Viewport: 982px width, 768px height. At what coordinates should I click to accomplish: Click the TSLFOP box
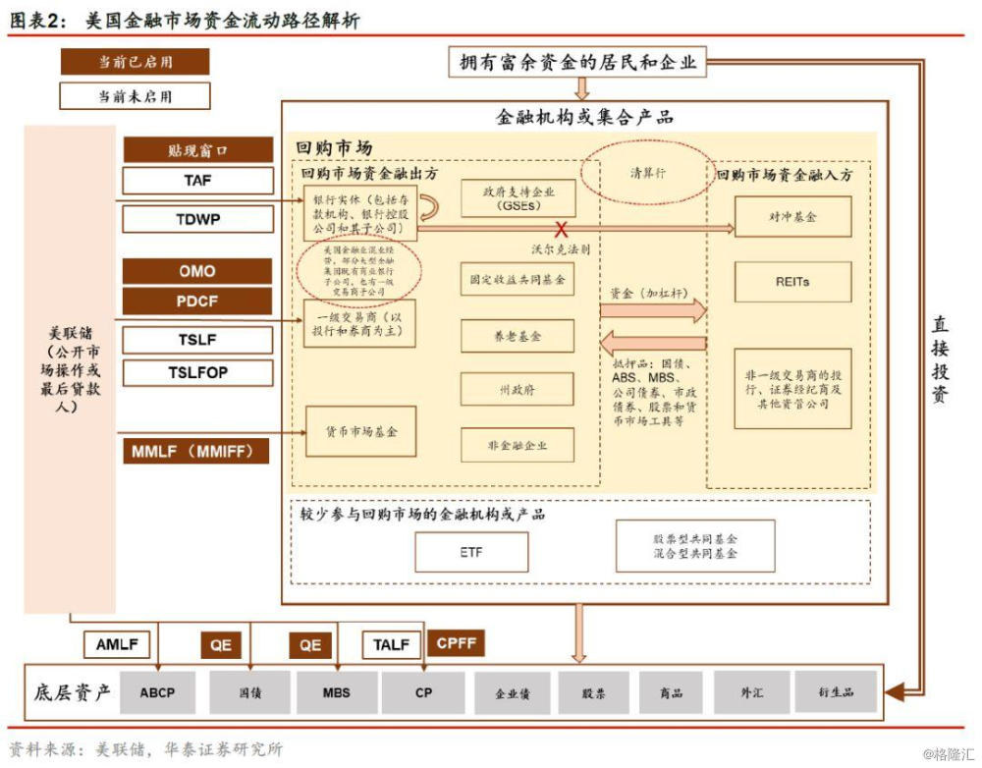pyautogui.click(x=198, y=373)
